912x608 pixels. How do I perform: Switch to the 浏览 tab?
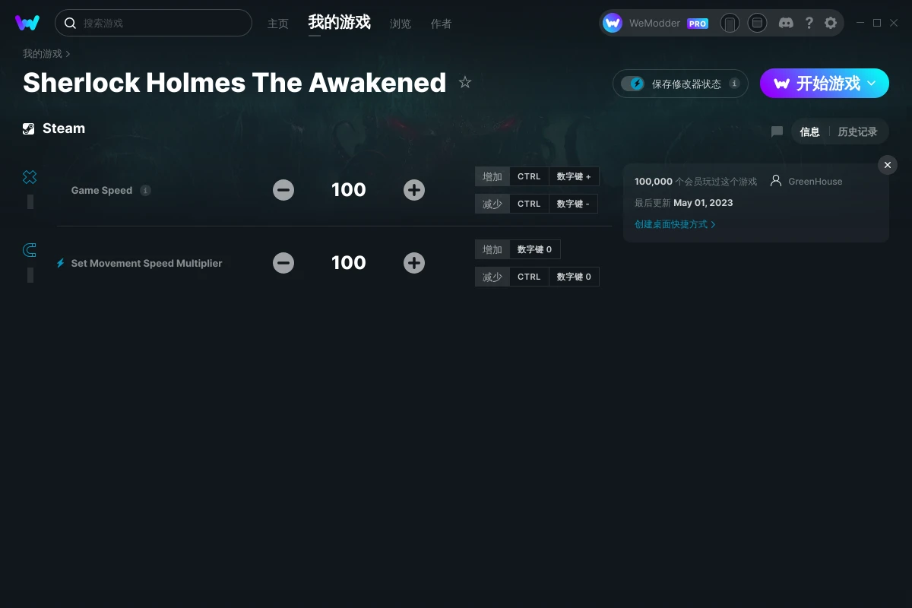401,24
